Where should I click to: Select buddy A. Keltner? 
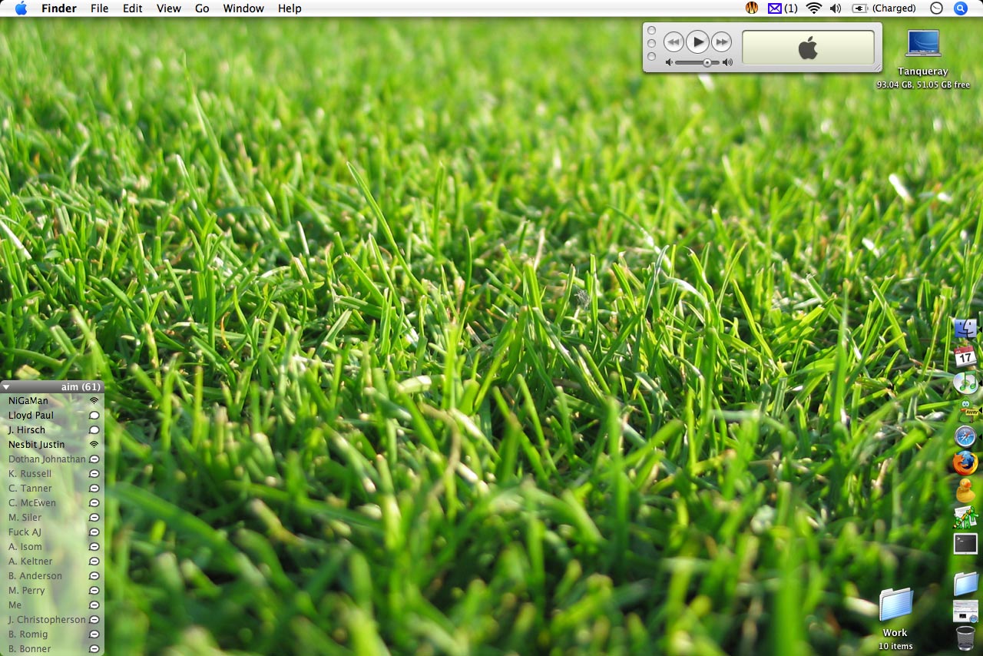[x=52, y=562]
